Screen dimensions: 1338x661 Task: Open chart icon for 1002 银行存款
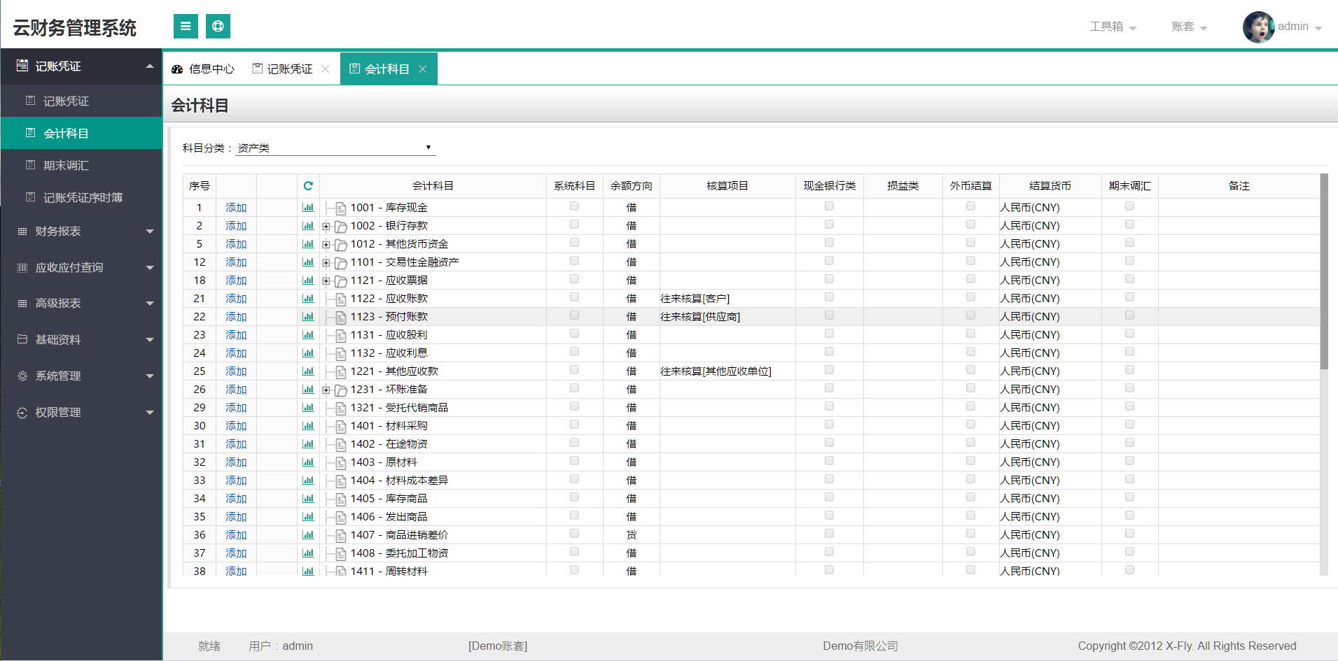click(308, 226)
